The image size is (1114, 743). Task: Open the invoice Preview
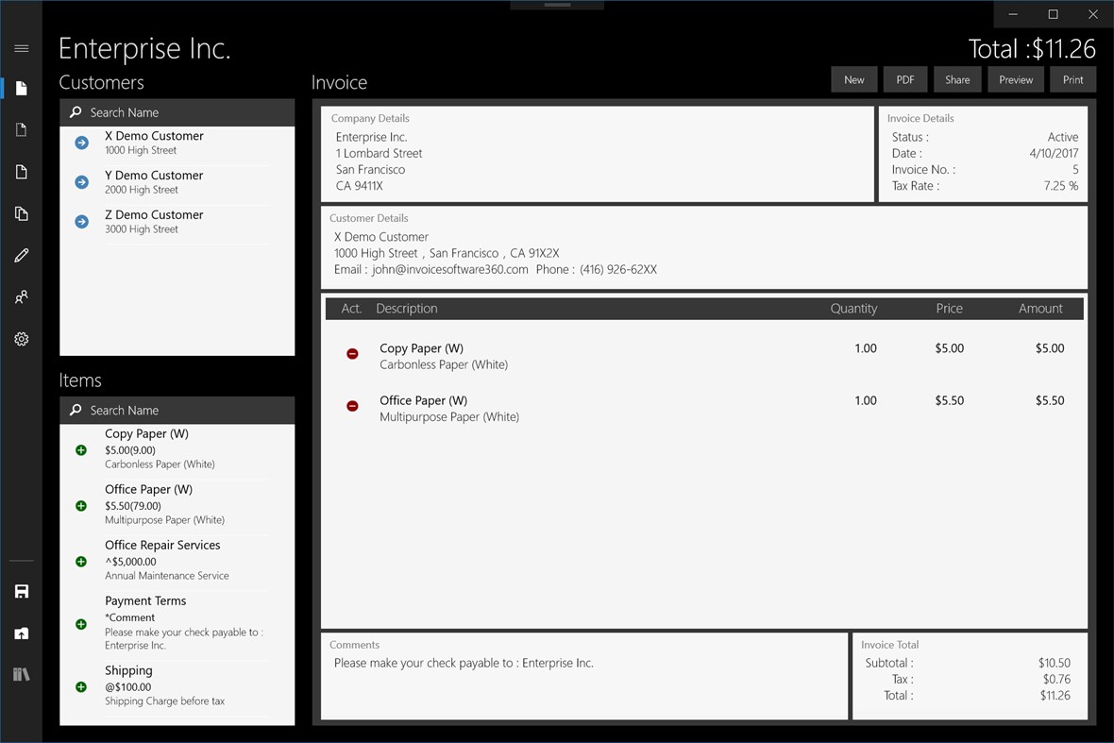[x=1015, y=79]
